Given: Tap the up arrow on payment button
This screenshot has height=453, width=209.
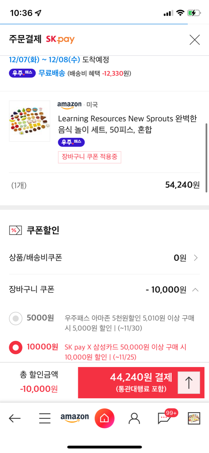Looking at the screenshot, I should tap(189, 383).
